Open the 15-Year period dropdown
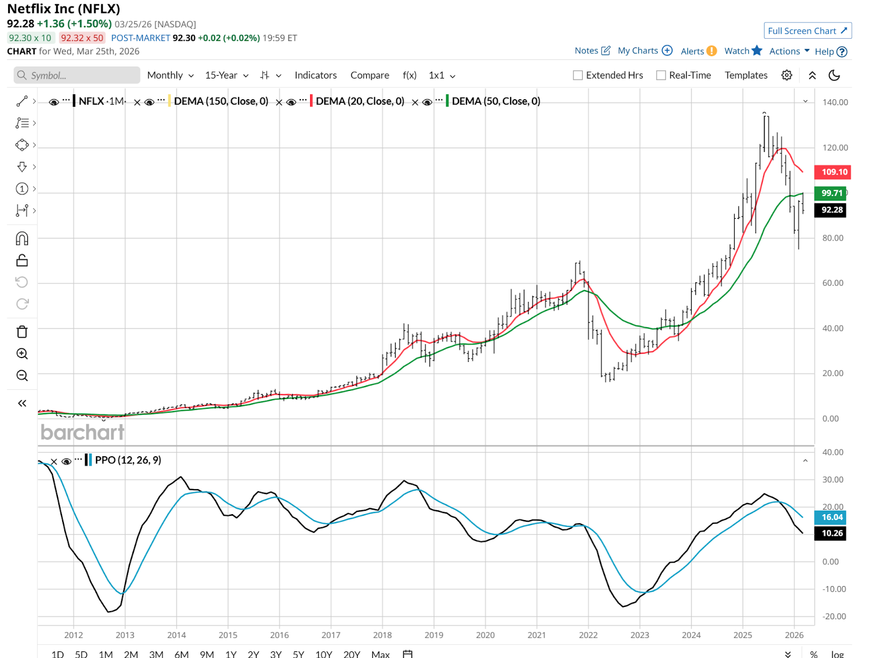 (226, 75)
